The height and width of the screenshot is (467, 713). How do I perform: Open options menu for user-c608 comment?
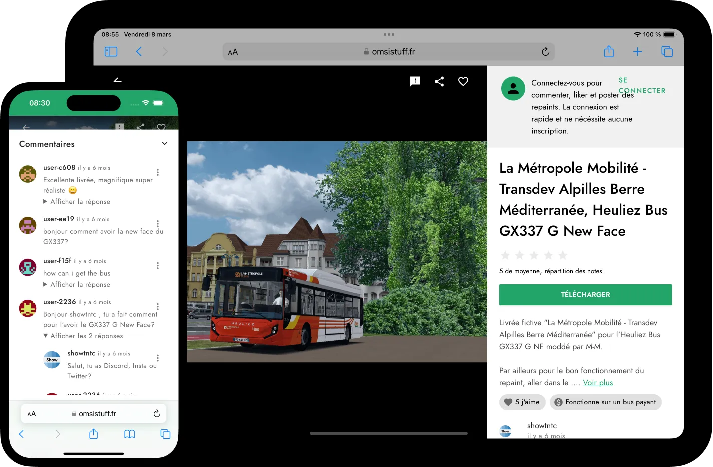(158, 172)
